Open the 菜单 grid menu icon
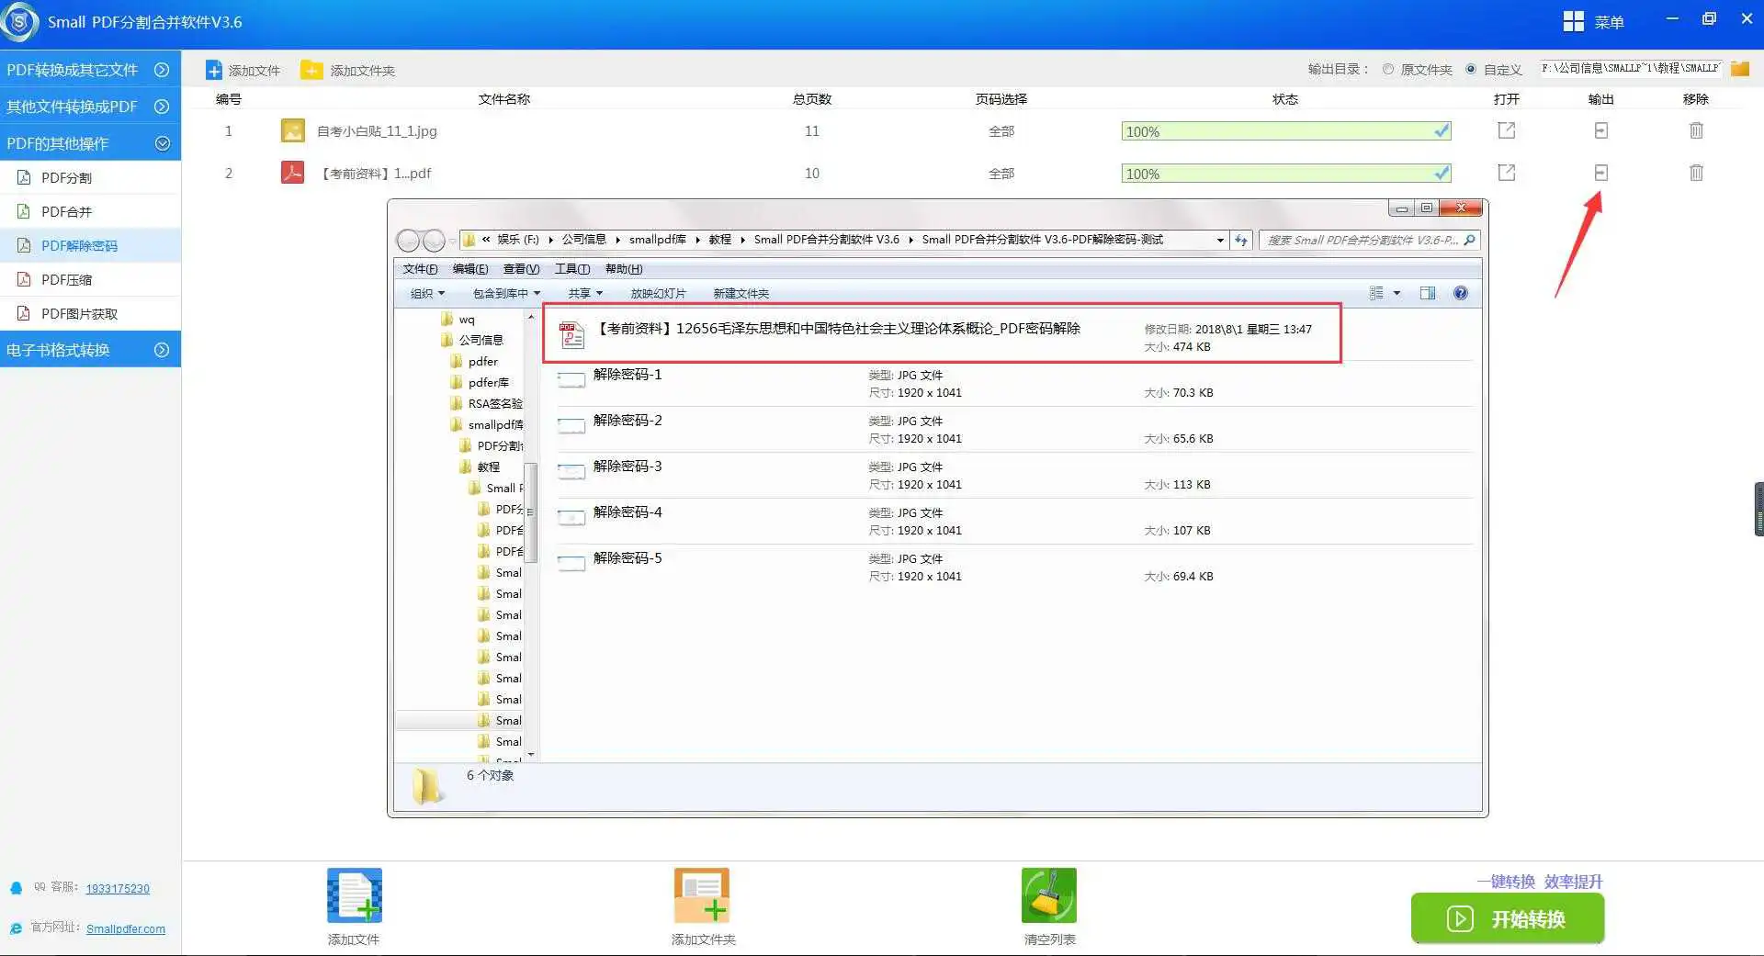Screen dimensions: 1764x956 [x=1573, y=21]
